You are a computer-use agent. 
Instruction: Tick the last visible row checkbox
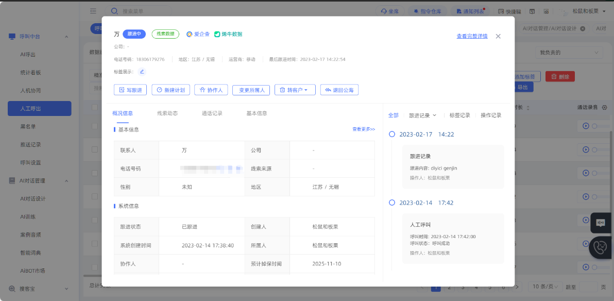95,267
